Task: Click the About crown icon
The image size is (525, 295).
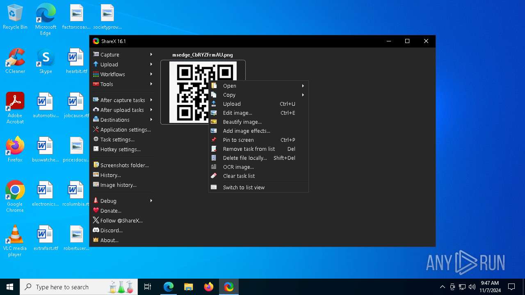Action: [96, 240]
